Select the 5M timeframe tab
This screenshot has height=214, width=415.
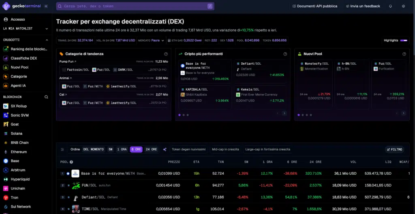click(110, 150)
